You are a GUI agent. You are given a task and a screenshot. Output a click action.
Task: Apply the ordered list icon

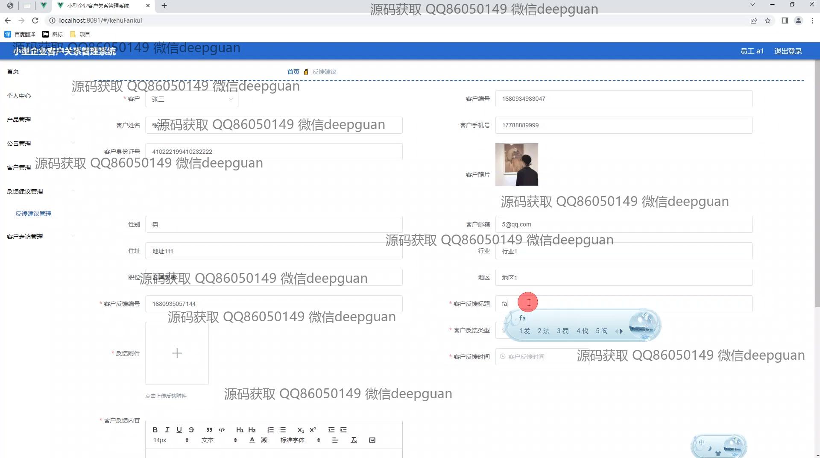click(x=270, y=430)
